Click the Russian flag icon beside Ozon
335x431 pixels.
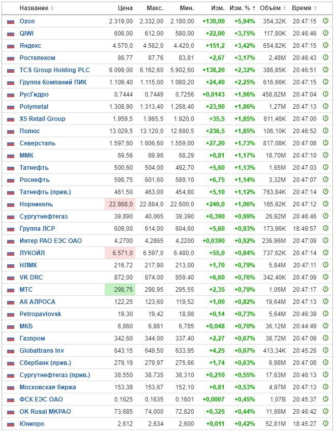(x=11, y=21)
